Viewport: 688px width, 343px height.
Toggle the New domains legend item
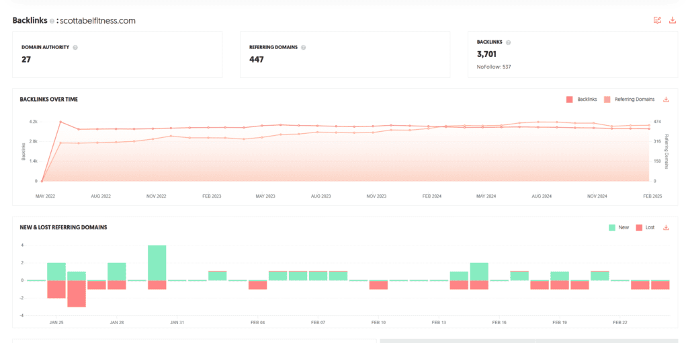(617, 227)
